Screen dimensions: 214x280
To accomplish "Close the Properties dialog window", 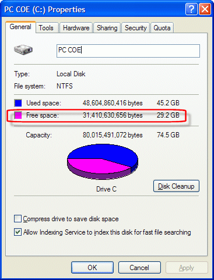I will 205,9.
